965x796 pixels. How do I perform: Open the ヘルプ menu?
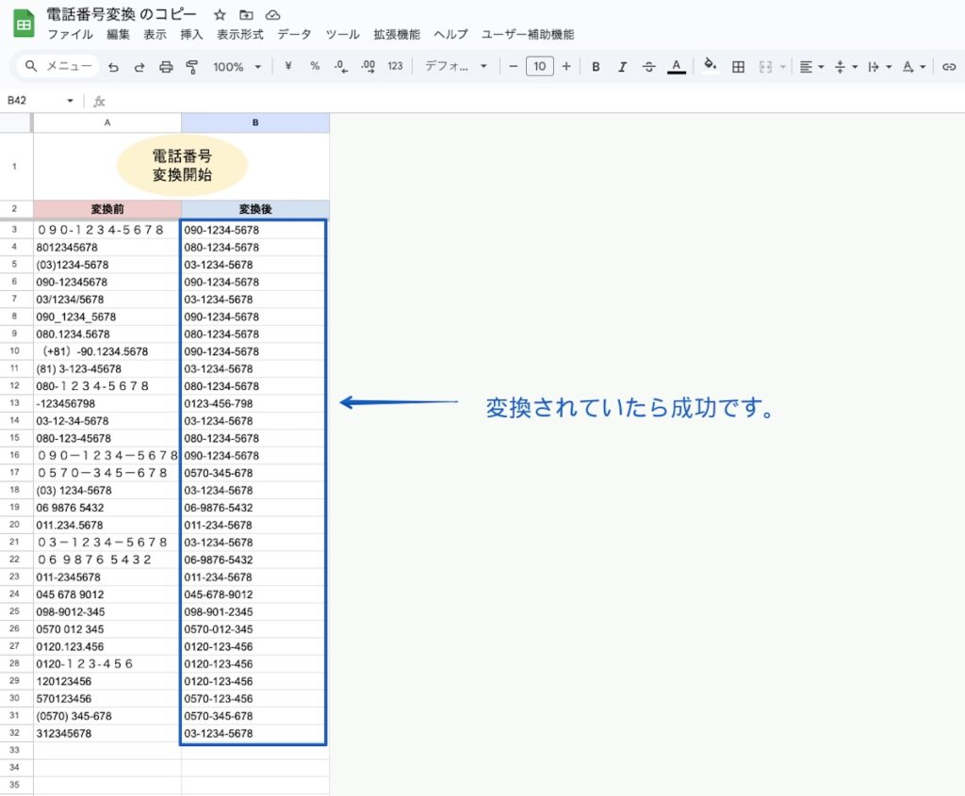click(450, 35)
